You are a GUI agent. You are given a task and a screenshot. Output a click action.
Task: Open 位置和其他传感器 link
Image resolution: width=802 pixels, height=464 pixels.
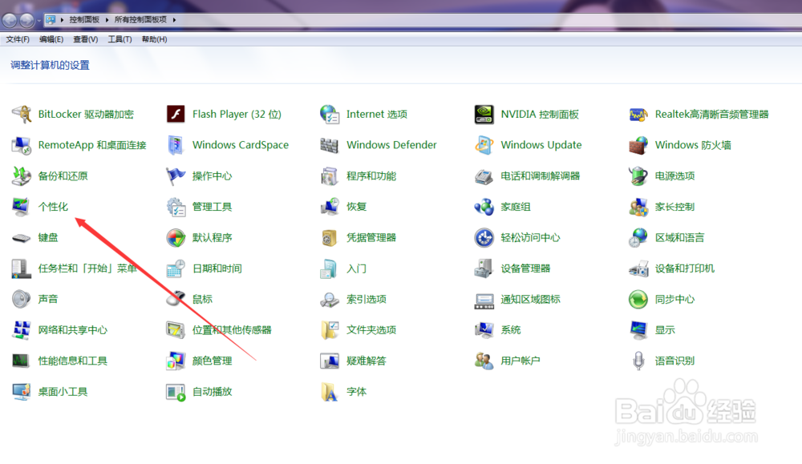click(x=232, y=329)
